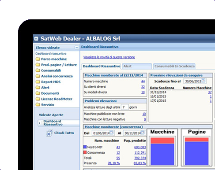Open Su modelli diversi value 19

[143, 92]
